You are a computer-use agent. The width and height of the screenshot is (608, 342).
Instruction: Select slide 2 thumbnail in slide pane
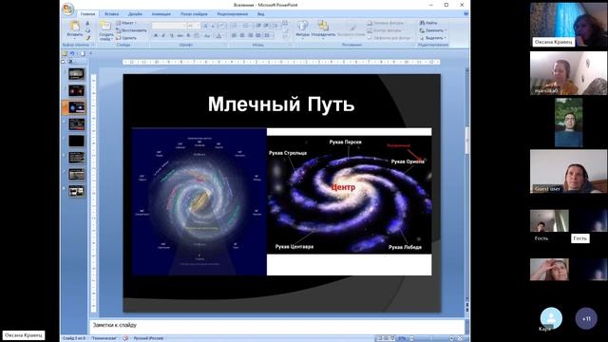click(76, 91)
